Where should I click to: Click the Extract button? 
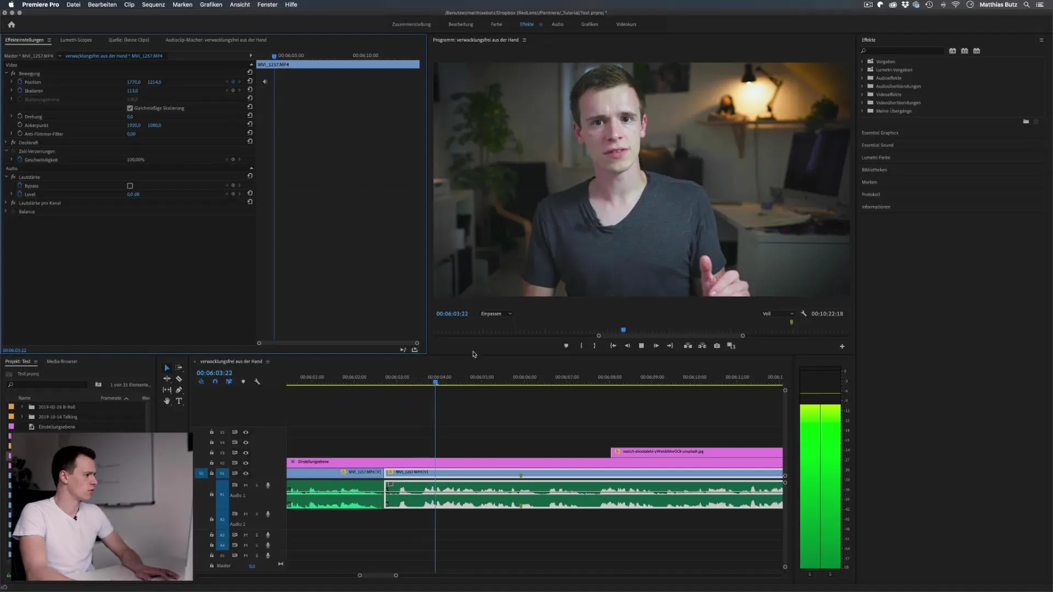click(x=702, y=346)
